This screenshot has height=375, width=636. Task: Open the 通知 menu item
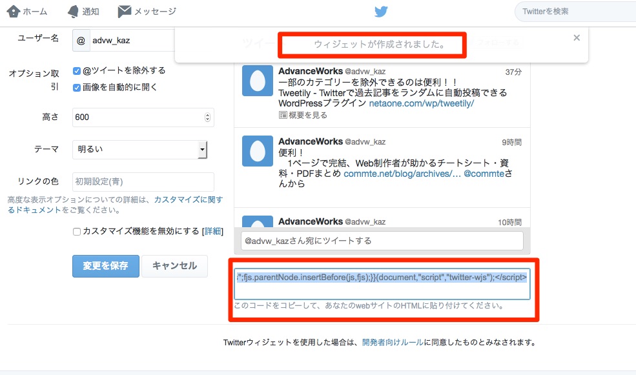click(x=83, y=12)
